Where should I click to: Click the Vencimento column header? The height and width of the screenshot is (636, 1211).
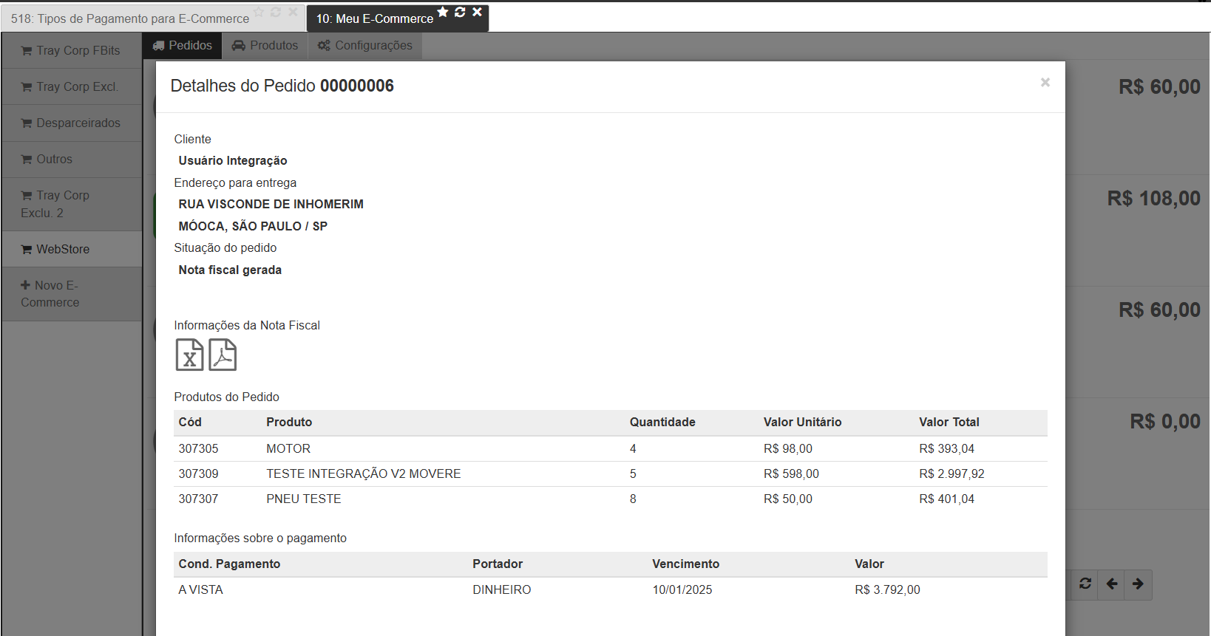685,564
